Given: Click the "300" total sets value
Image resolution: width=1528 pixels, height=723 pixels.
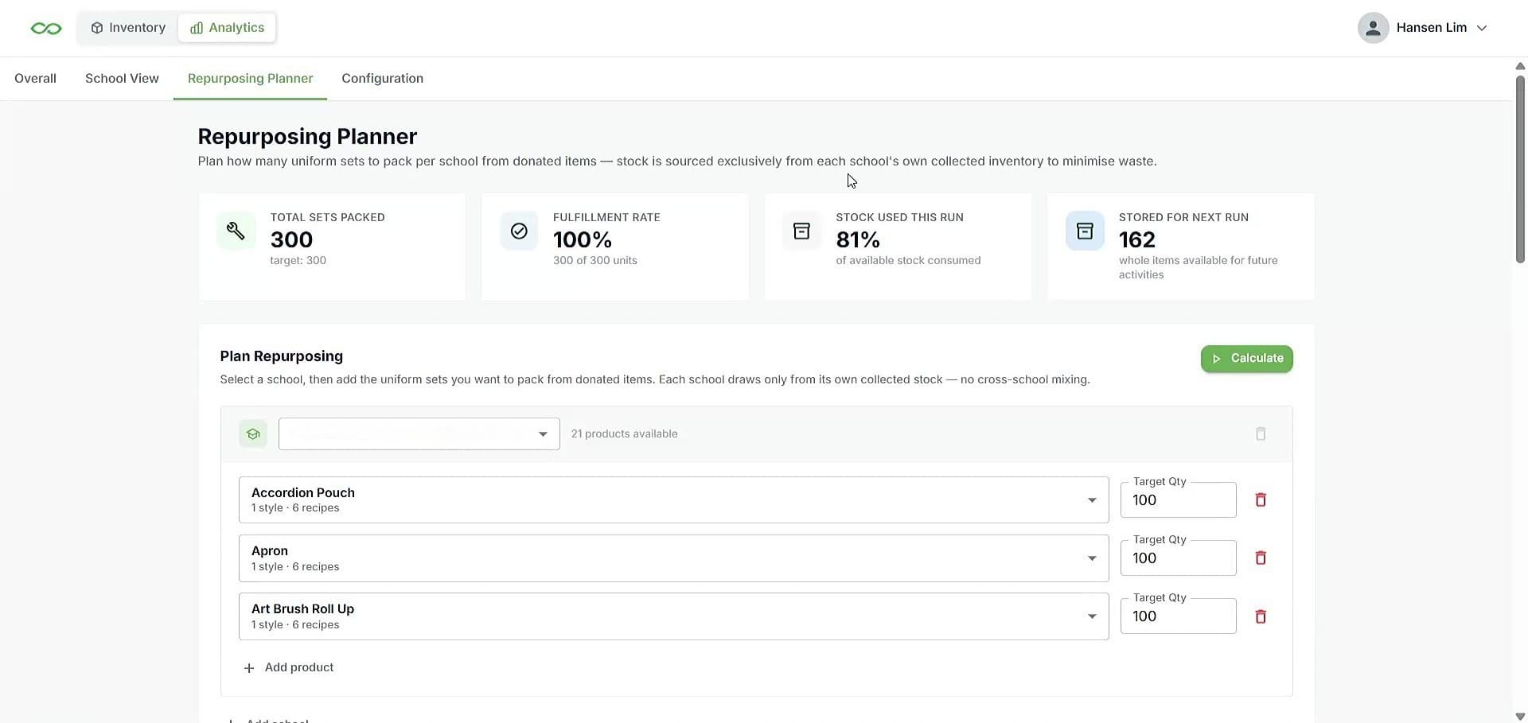Looking at the screenshot, I should pyautogui.click(x=291, y=239).
